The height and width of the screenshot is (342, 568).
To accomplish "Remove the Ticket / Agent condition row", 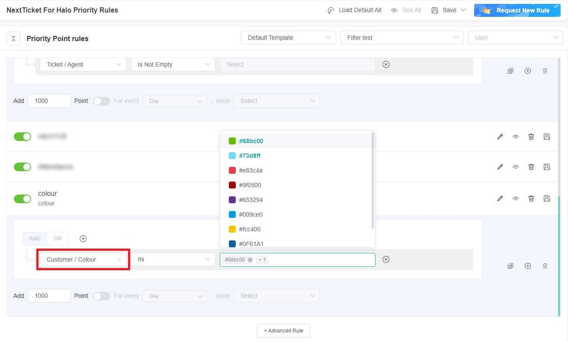I will coord(386,64).
